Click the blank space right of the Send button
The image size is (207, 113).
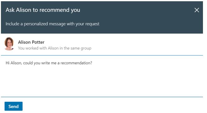(x=112, y=106)
